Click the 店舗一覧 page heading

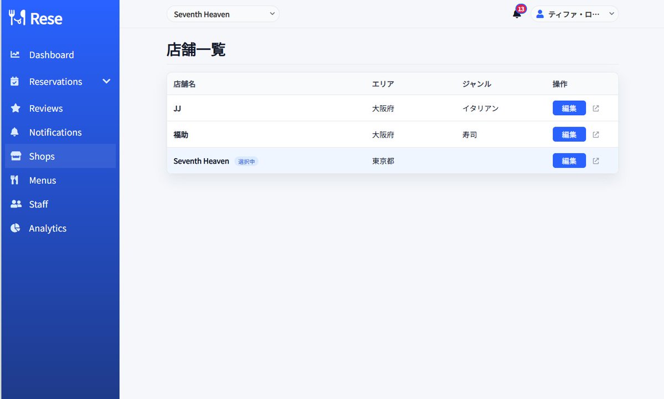(195, 49)
